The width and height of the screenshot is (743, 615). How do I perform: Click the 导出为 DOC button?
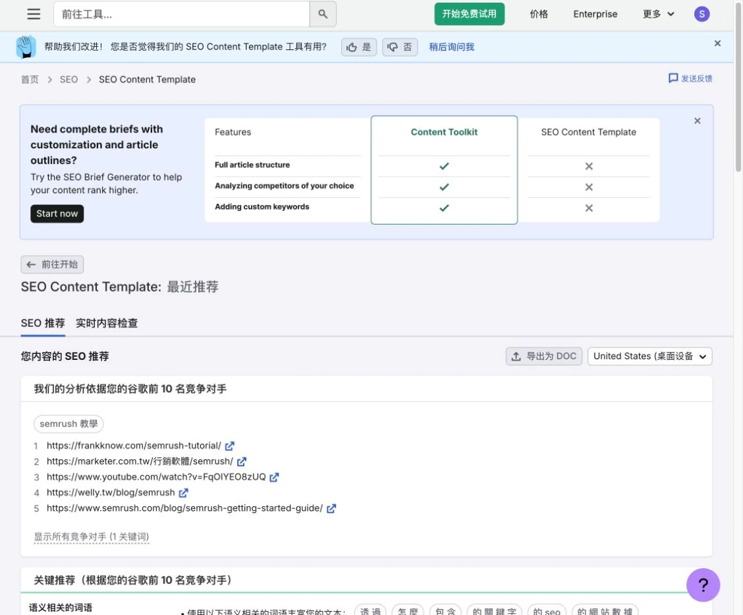(543, 356)
